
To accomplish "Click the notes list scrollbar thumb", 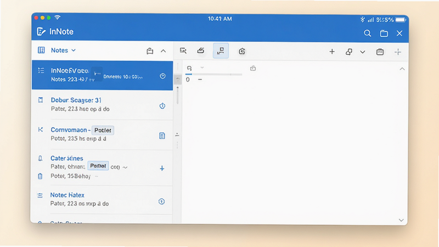I will tap(177, 96).
